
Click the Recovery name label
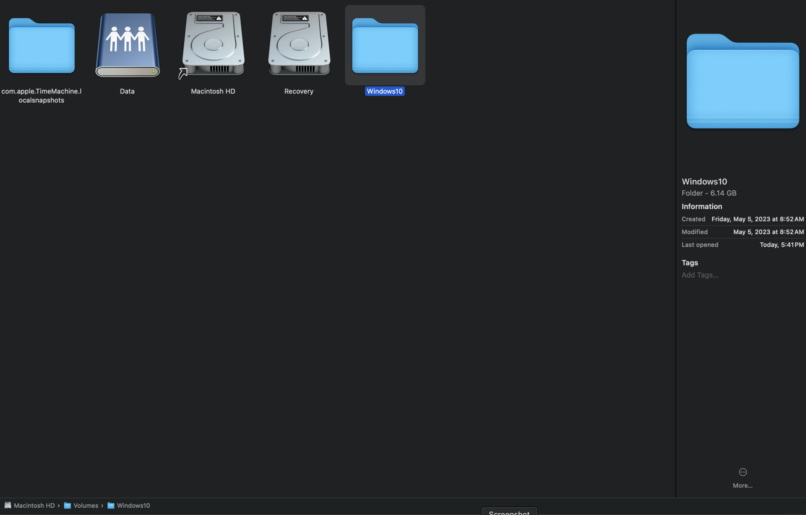(x=299, y=91)
